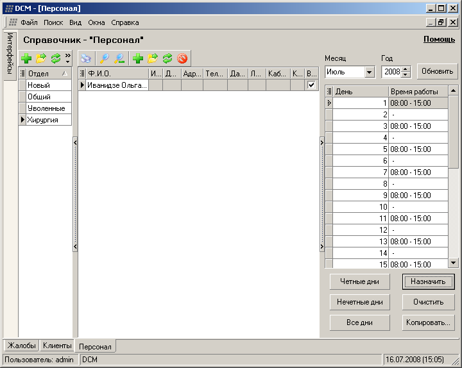462x368 pixels.
Task: Add a new department with green plus
Action: click(x=26, y=58)
